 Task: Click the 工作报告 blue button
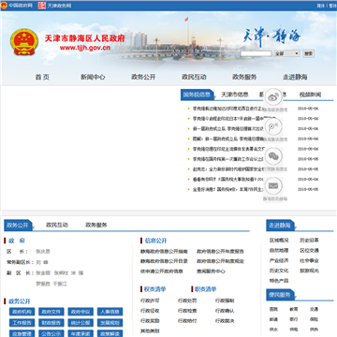coord(22,323)
